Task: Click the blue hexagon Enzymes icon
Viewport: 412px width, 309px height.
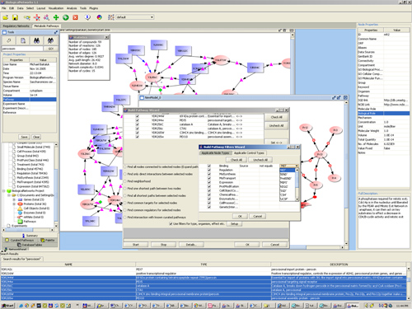Action: click(20, 213)
